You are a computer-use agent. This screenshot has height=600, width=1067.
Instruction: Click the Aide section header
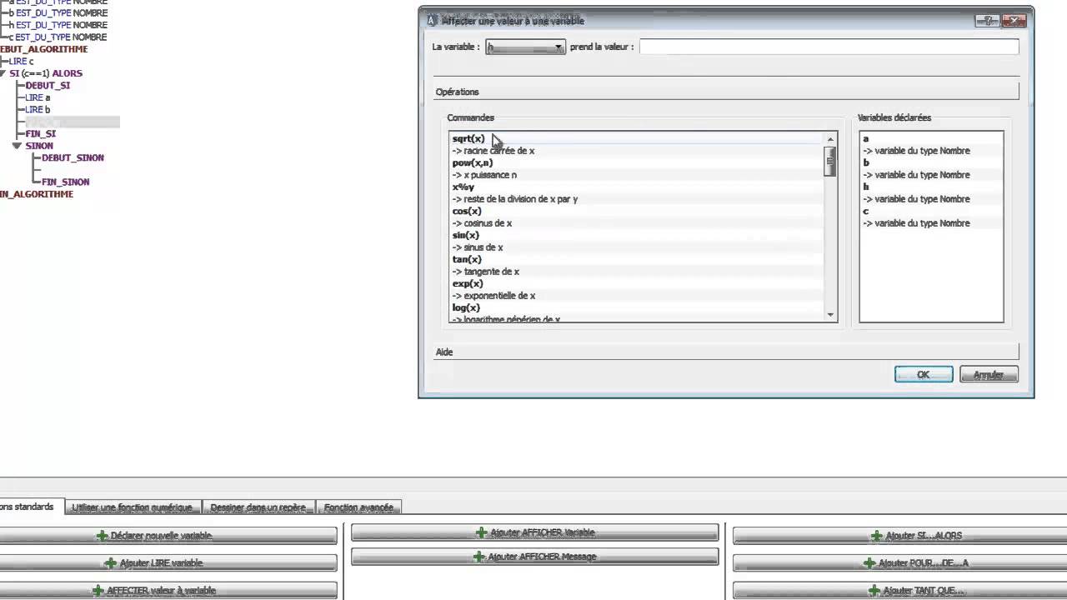click(x=727, y=352)
